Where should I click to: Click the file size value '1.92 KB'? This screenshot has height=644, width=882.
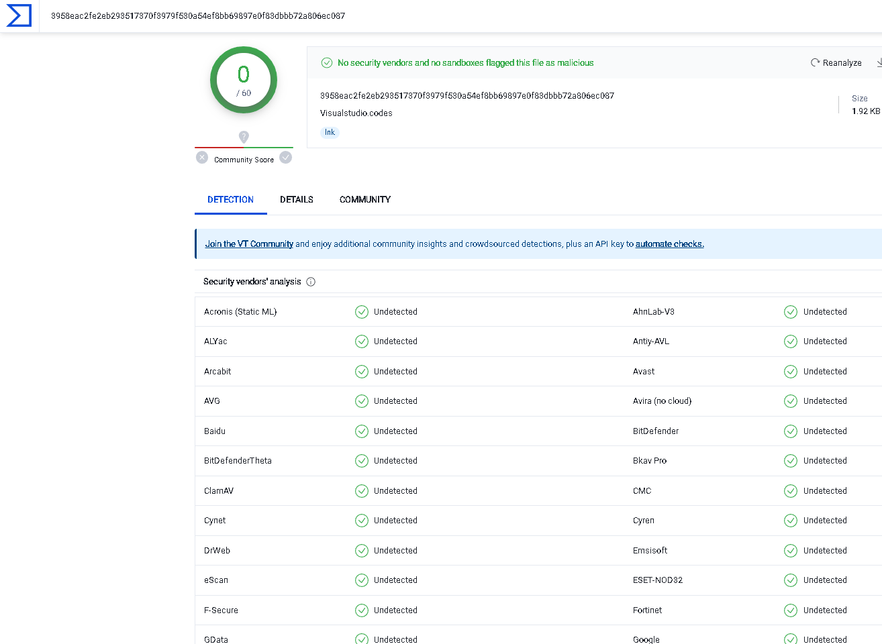pyautogui.click(x=866, y=111)
